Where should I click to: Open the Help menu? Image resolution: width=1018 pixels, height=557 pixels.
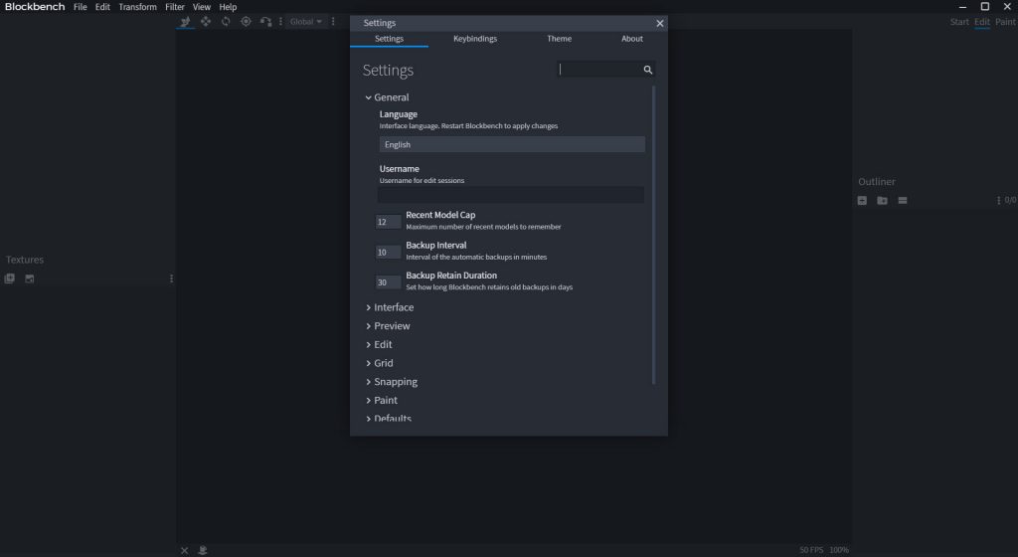(228, 7)
